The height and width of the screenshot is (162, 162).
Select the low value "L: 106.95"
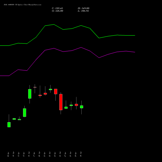[x=83, y=11]
